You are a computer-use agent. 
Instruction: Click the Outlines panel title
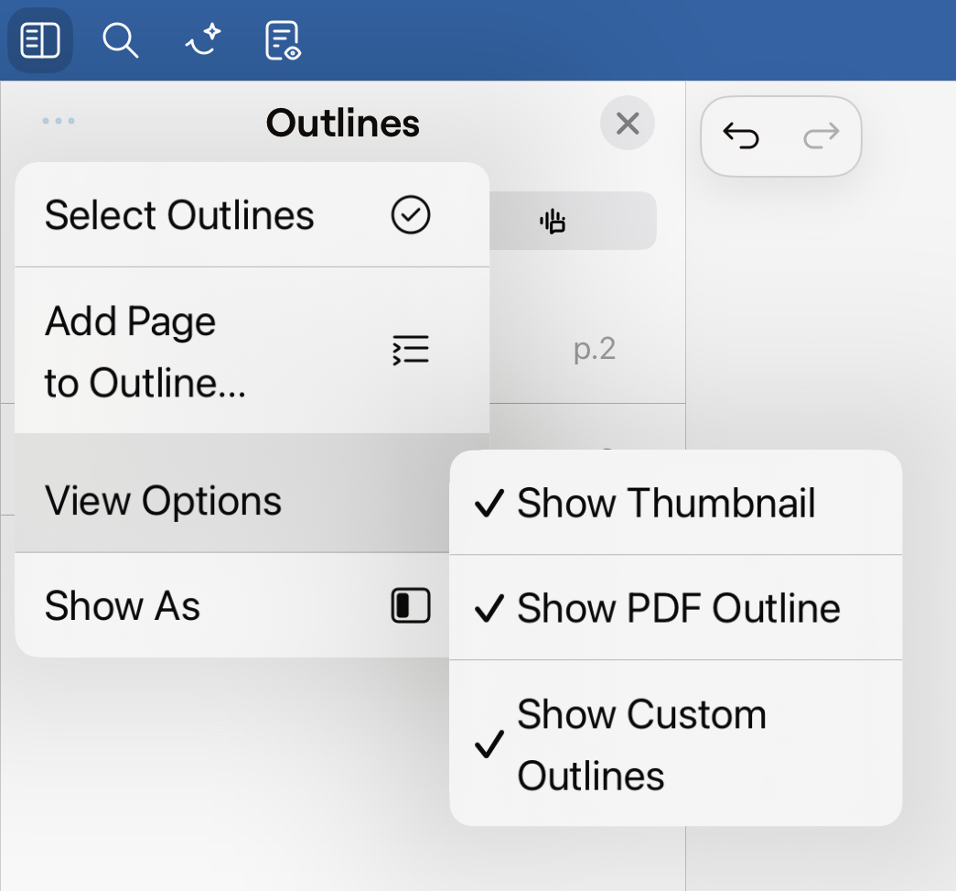coord(342,123)
